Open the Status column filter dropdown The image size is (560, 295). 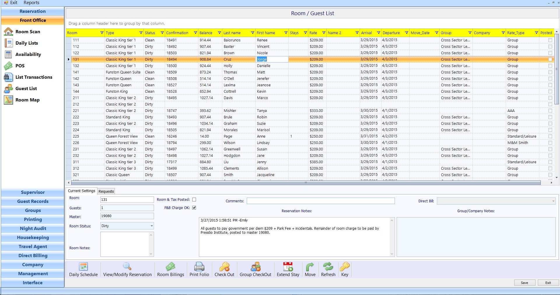[162, 33]
